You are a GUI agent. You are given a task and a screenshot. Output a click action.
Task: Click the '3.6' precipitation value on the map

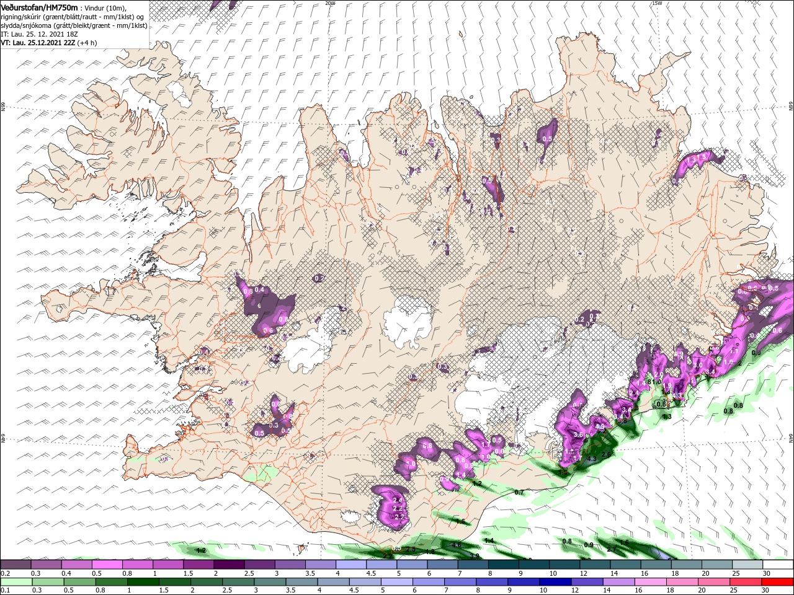(579, 435)
